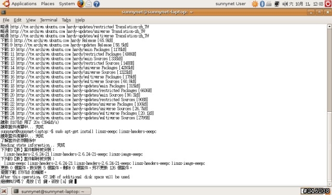332x195 pixels.
Task: Select sunnynet@sunnynet-laptop taskbar window button
Action: (51, 191)
